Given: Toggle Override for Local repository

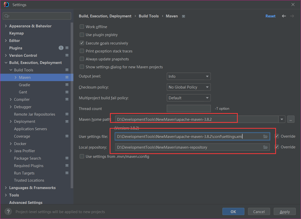Looking at the screenshot, I should click(277, 147).
